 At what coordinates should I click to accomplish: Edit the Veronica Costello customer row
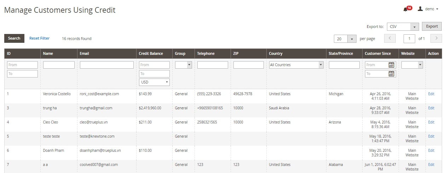431,94
